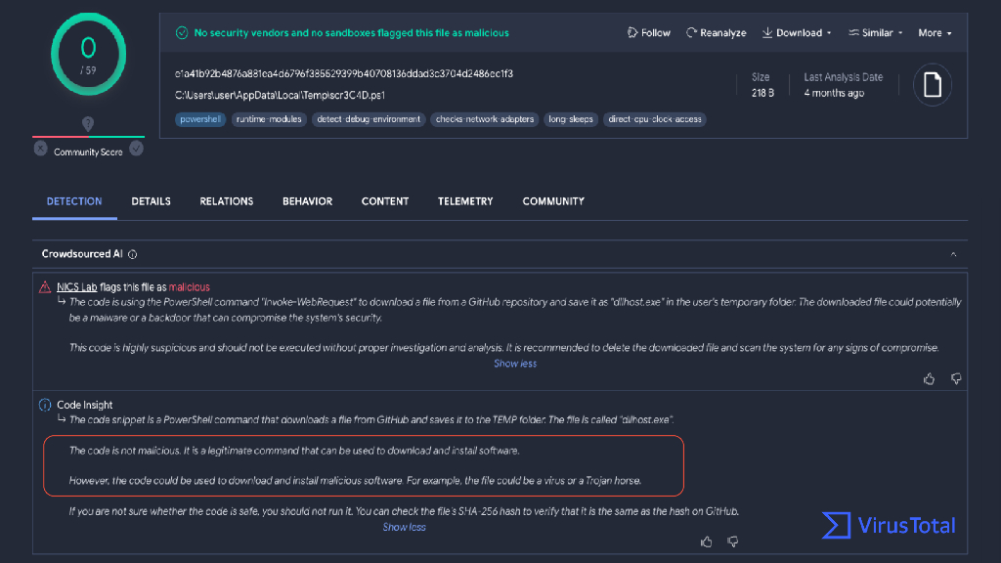This screenshot has width=1001, height=563.
Task: Click the long-sleeps tag
Action: pyautogui.click(x=571, y=119)
